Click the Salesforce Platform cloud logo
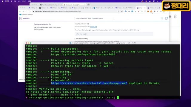This screenshot has width=191, height=107. click(x=20, y=15)
